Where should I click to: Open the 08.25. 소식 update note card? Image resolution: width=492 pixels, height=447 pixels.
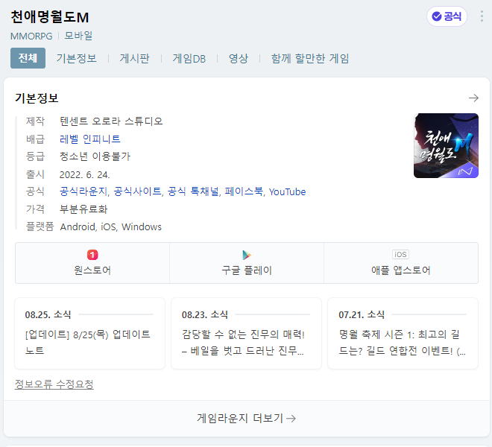point(89,334)
